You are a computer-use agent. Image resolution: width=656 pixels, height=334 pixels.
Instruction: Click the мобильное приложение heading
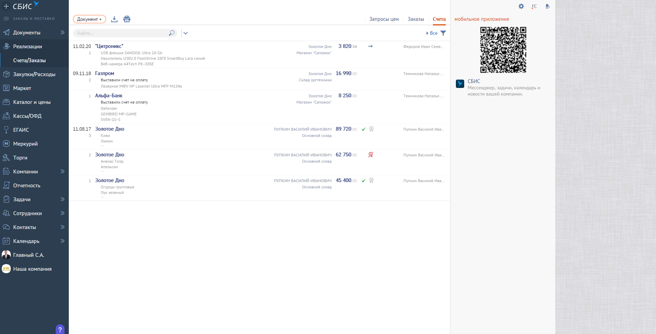click(x=482, y=19)
